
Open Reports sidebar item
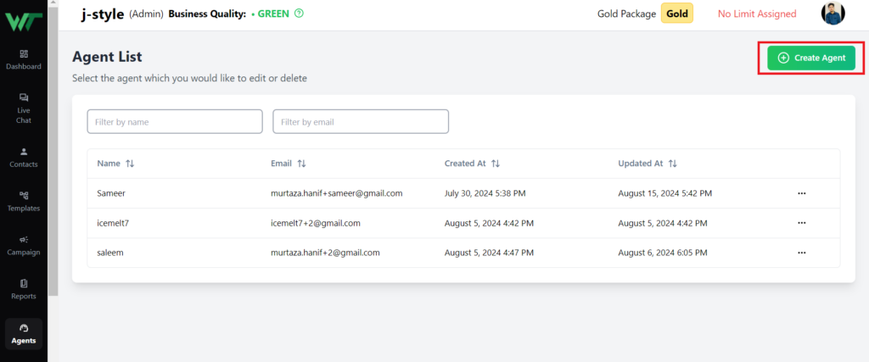[x=23, y=289]
